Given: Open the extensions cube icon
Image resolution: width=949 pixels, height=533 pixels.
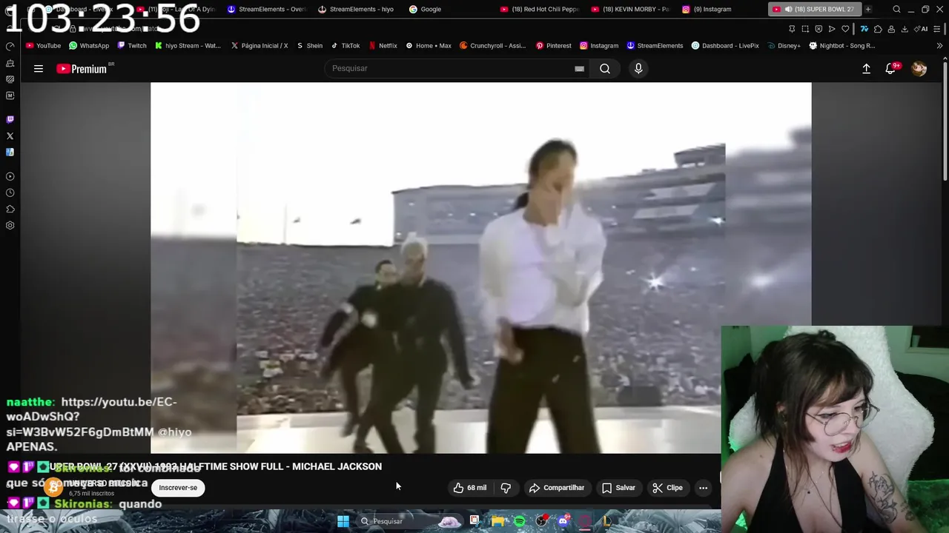Looking at the screenshot, I should [878, 29].
